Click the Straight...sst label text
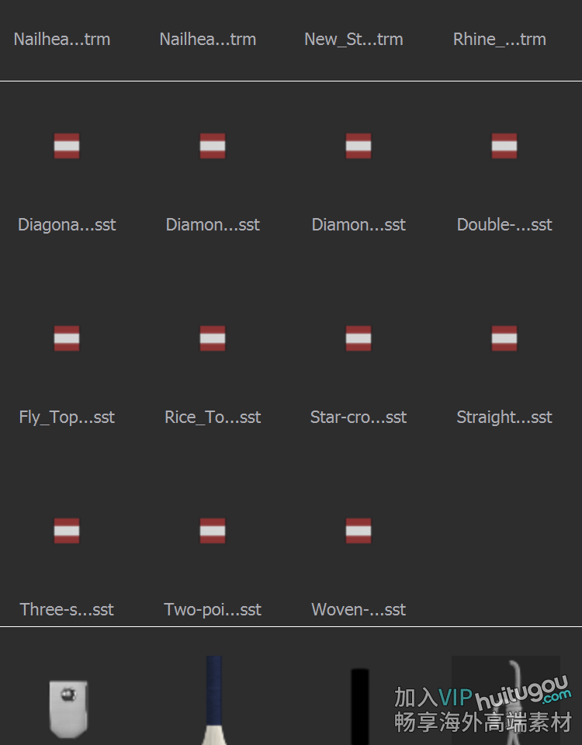This screenshot has width=582, height=745. point(504,418)
